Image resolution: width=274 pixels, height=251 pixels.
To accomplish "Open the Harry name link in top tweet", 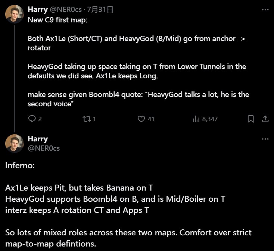I will click(37, 9).
